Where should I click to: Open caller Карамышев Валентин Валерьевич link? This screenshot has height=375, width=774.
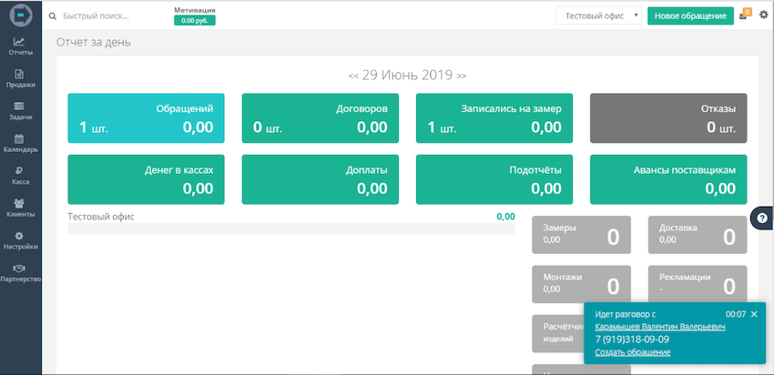(x=659, y=327)
